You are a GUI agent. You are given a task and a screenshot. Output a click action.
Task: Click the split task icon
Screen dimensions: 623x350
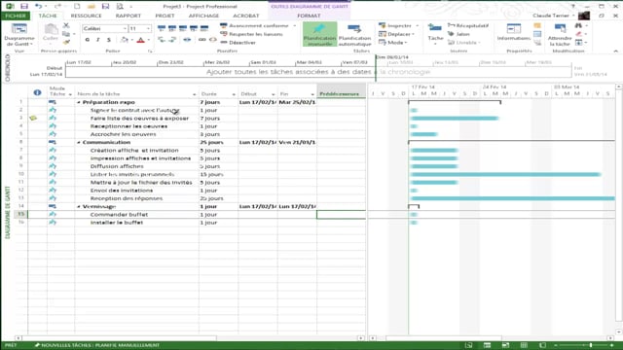pyautogui.click(x=187, y=40)
